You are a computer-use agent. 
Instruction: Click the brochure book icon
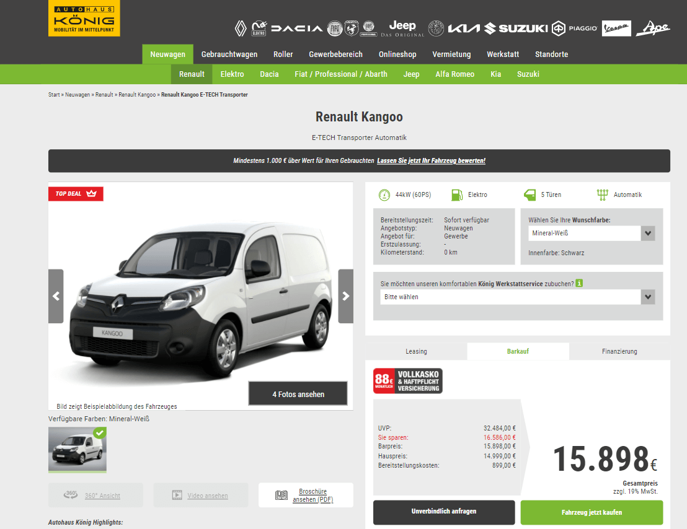click(x=281, y=496)
